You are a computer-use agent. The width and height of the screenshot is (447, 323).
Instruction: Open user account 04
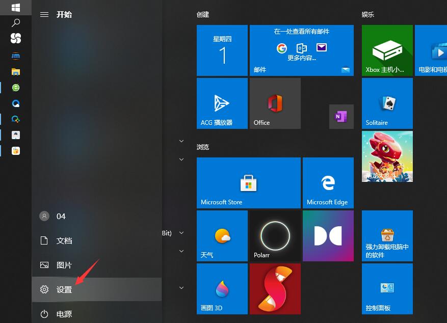tap(97, 217)
